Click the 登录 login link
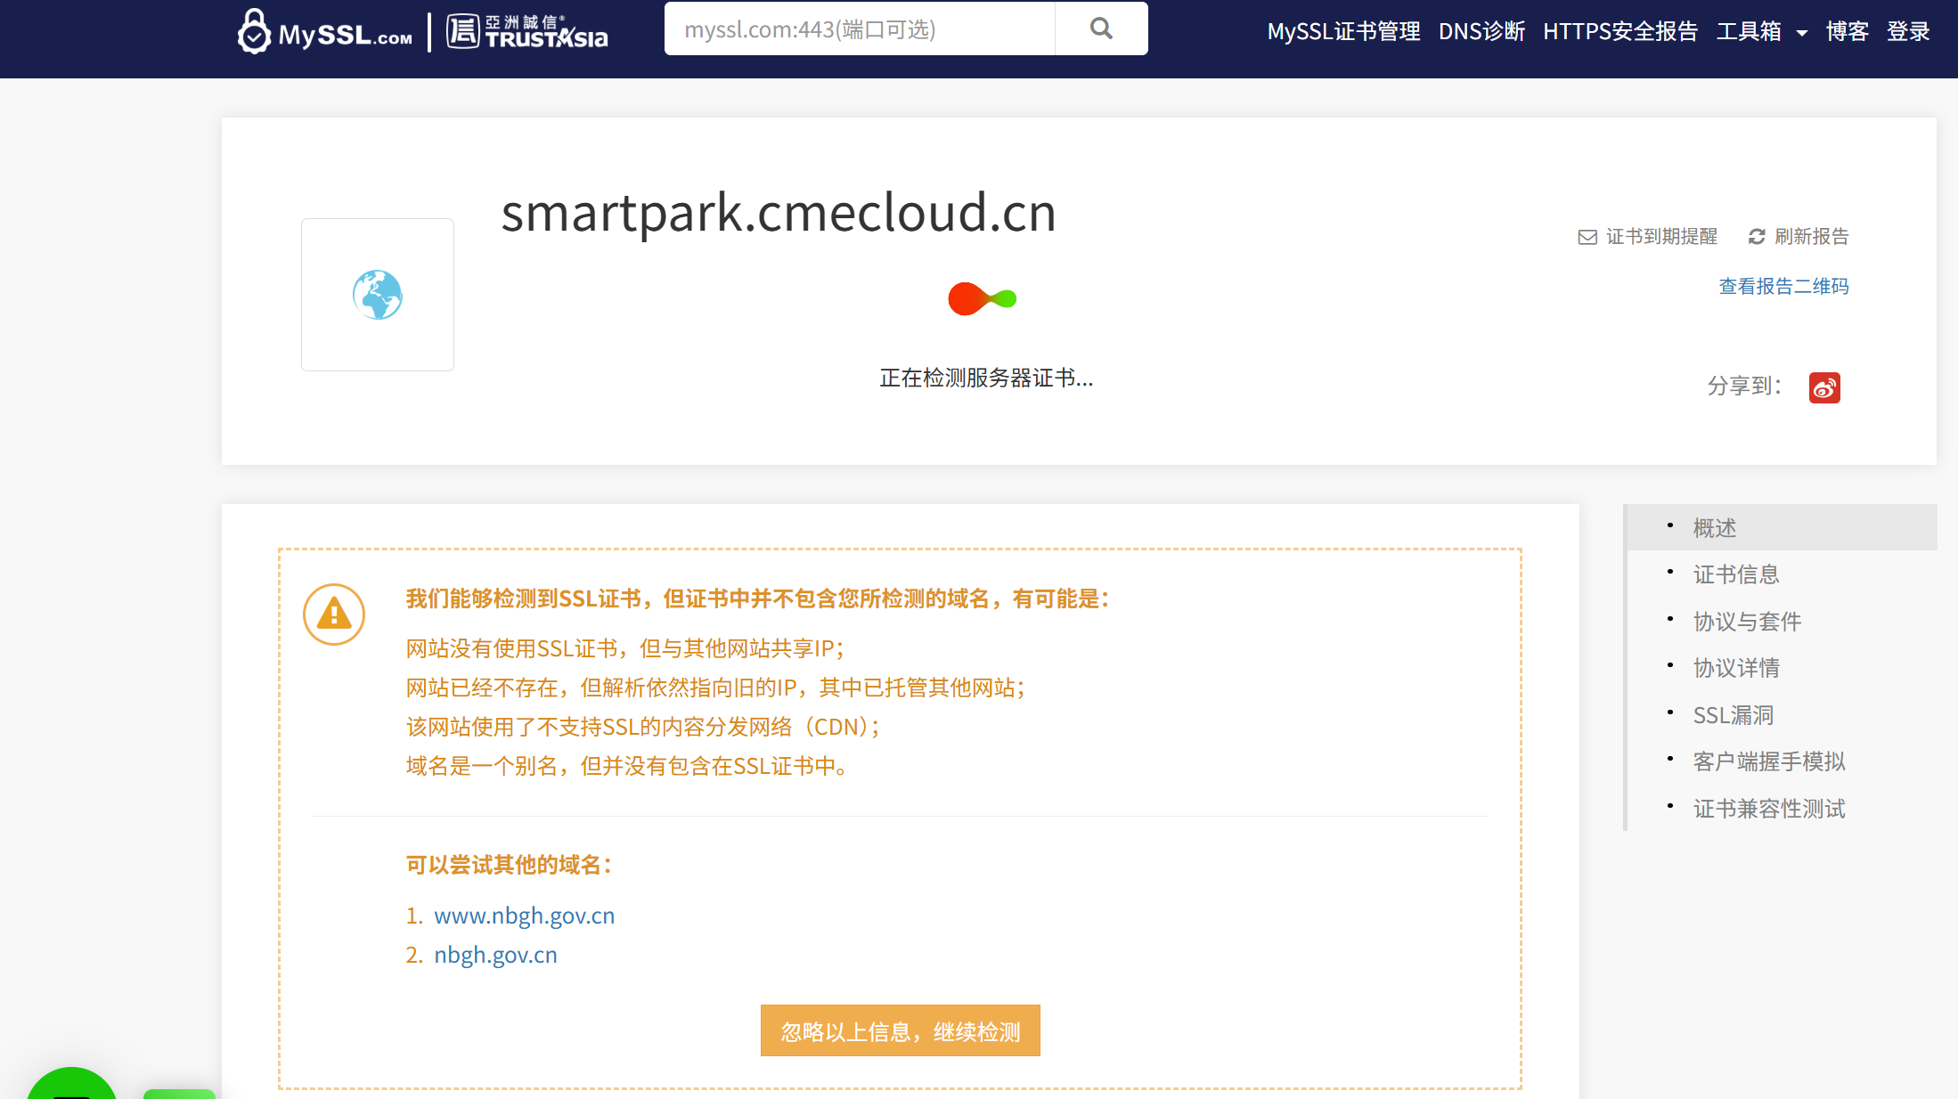This screenshot has height=1099, width=1958. tap(1908, 32)
